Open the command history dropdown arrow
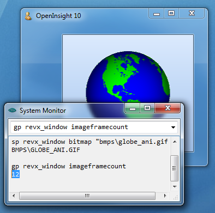The height and width of the screenshot is (213, 215). [173, 127]
